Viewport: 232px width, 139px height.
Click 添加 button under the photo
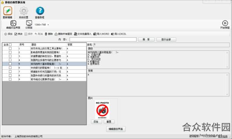click(96, 122)
